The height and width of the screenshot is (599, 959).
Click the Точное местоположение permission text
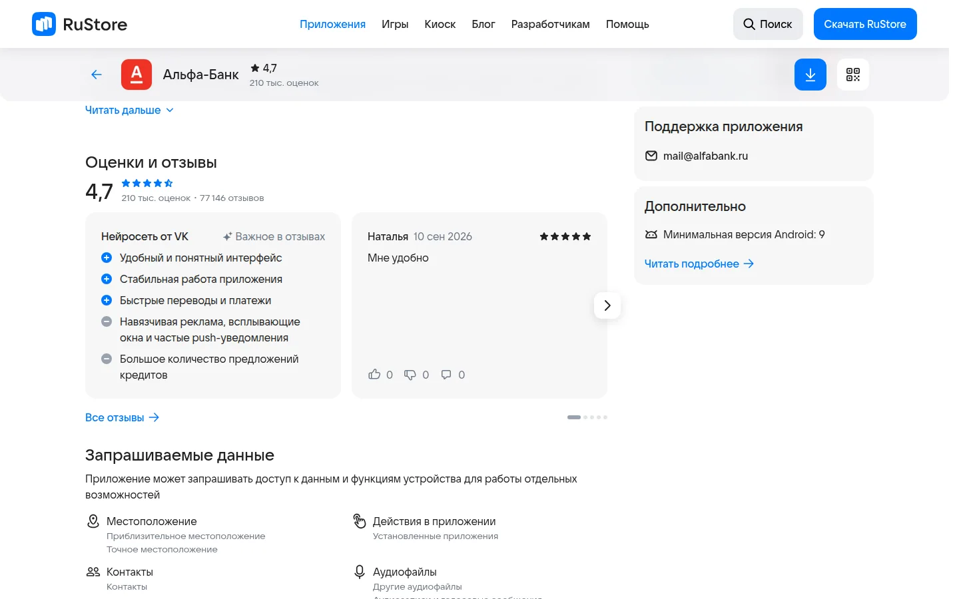(x=162, y=549)
